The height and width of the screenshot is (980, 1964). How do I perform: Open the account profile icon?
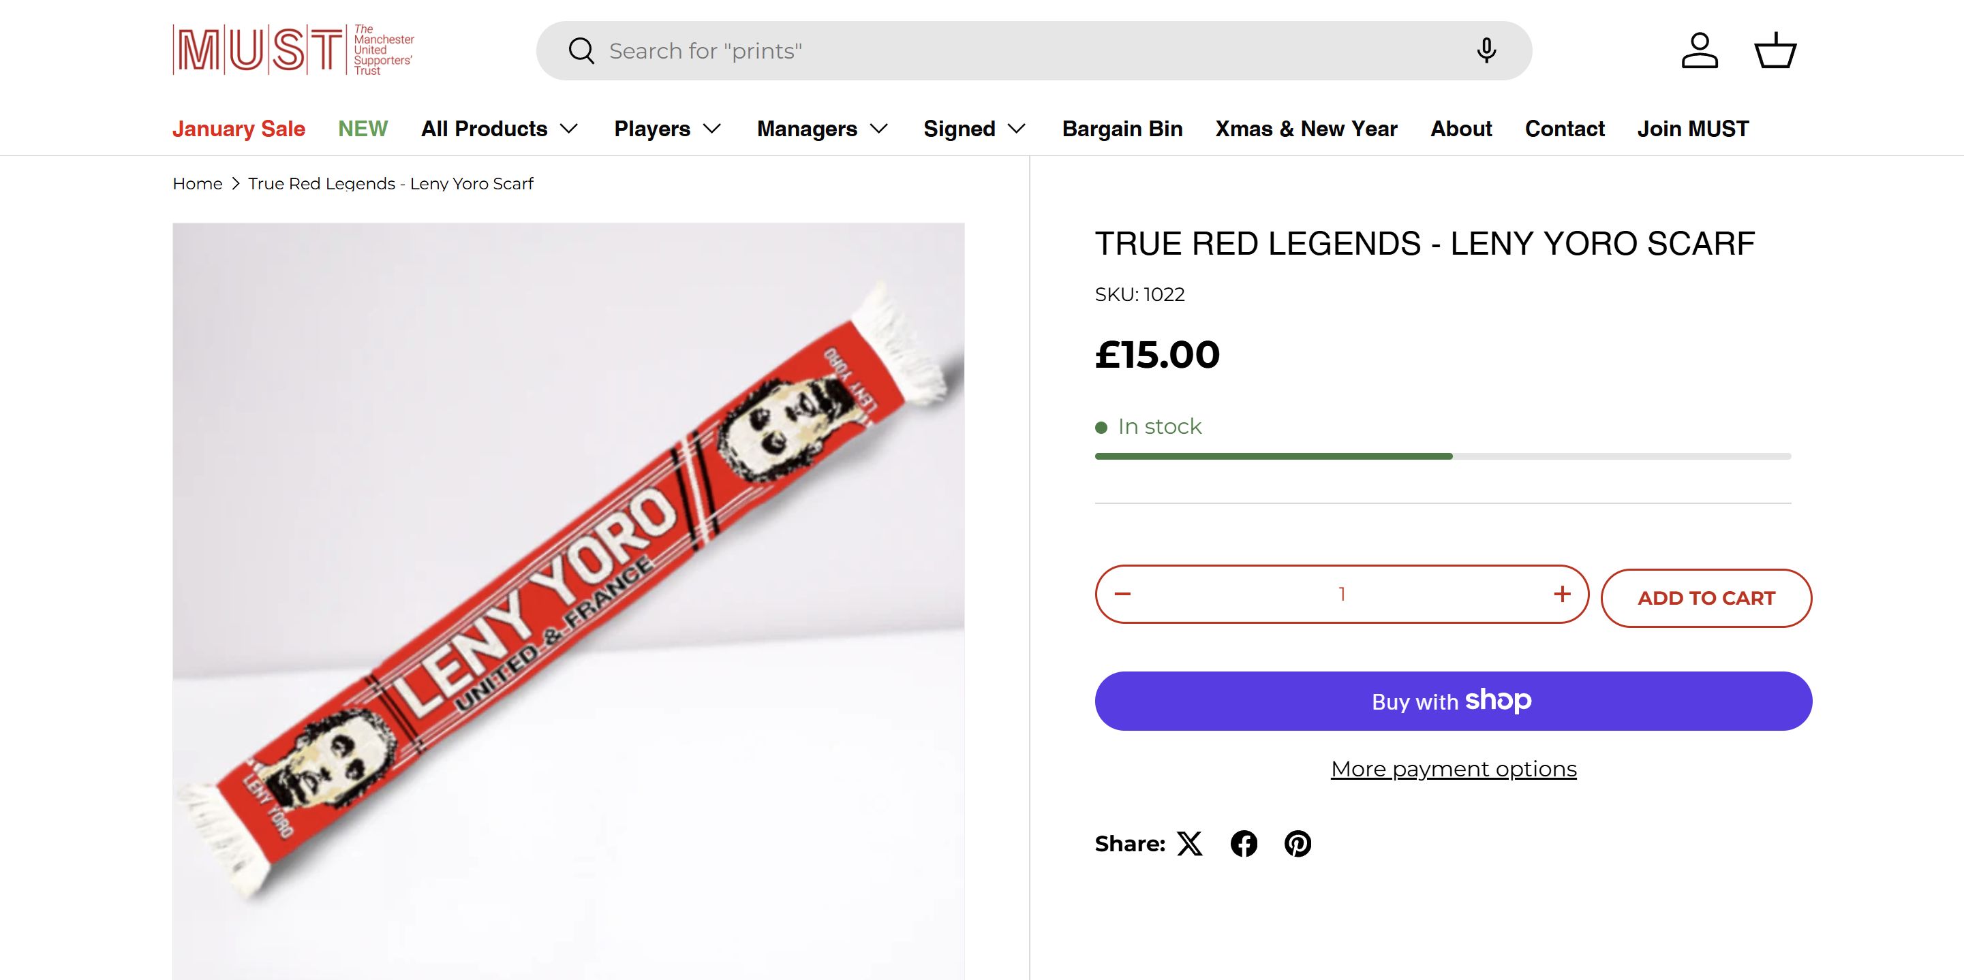[1700, 51]
